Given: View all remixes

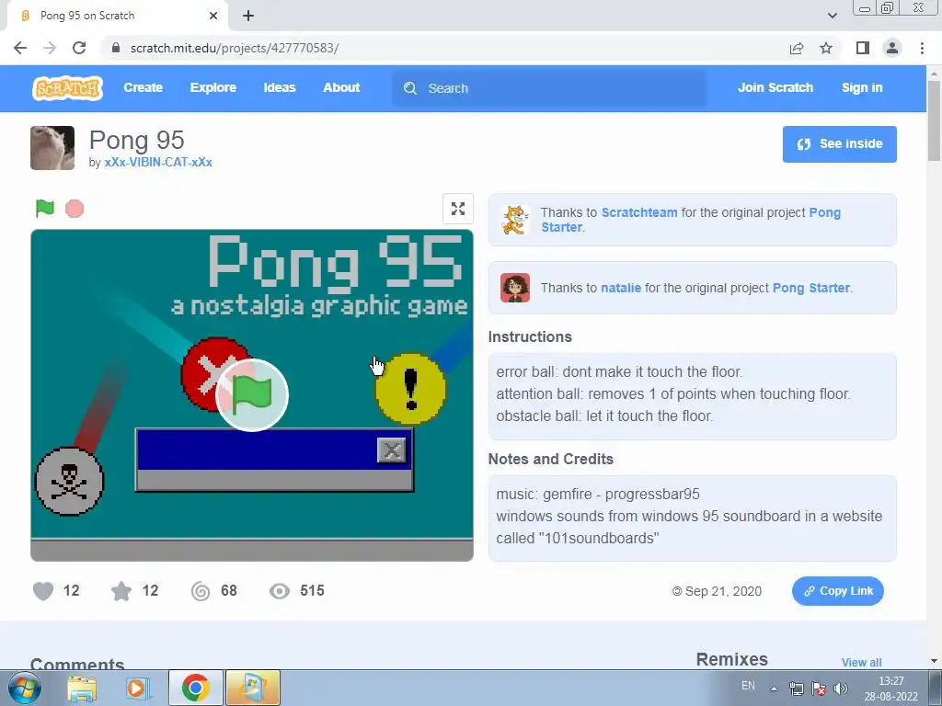Looking at the screenshot, I should point(861,662).
